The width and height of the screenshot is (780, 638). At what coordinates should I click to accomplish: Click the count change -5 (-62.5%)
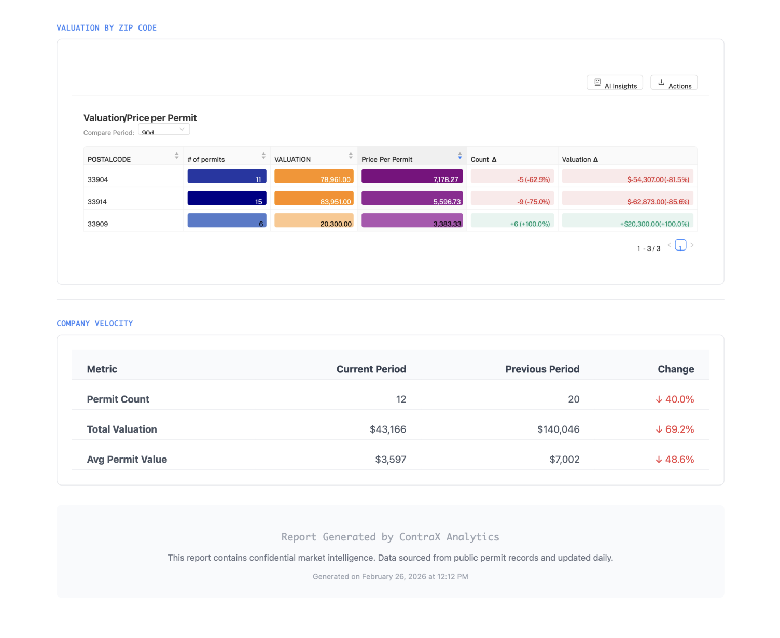coord(512,176)
